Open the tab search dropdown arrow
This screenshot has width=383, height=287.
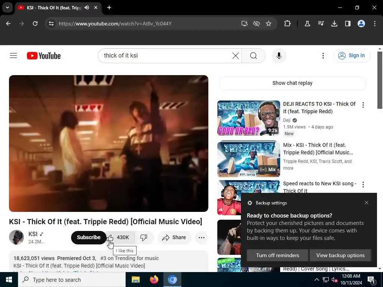click(7, 7)
